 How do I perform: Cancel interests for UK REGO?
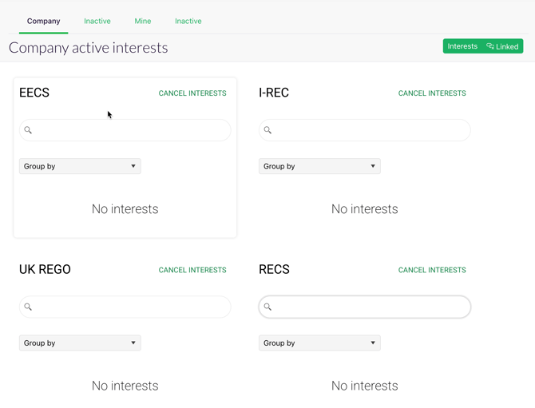point(192,270)
